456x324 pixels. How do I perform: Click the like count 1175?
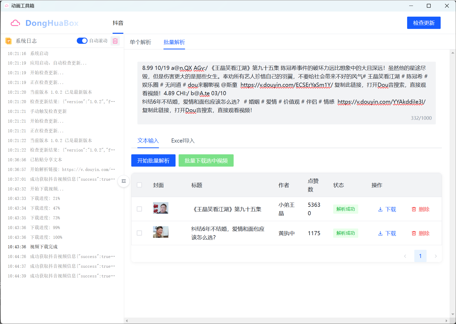point(314,233)
